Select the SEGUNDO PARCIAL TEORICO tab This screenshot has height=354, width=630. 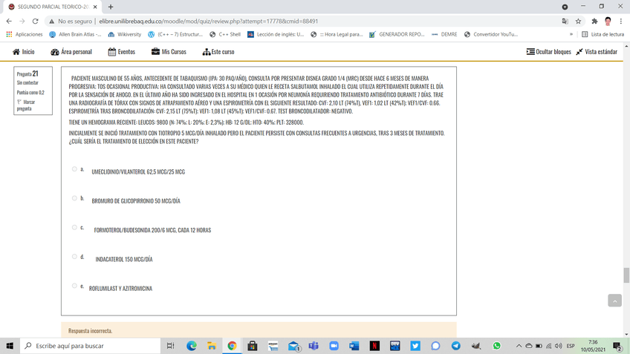tap(52, 7)
